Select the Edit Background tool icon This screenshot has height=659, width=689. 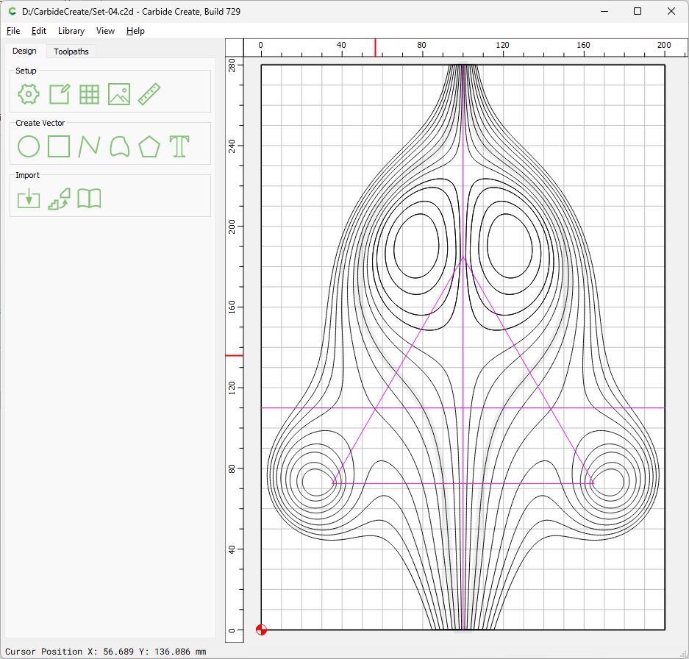pos(58,94)
